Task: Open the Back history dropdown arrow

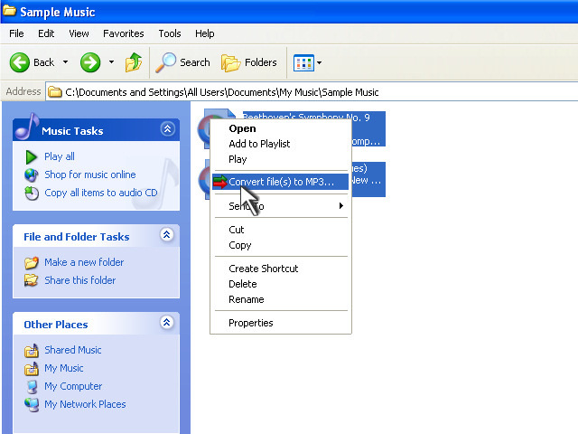Action: click(x=65, y=62)
